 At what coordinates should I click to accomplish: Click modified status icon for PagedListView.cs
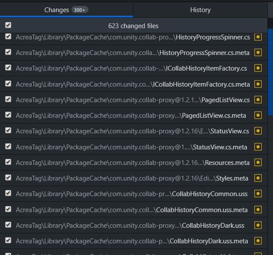tap(258, 100)
